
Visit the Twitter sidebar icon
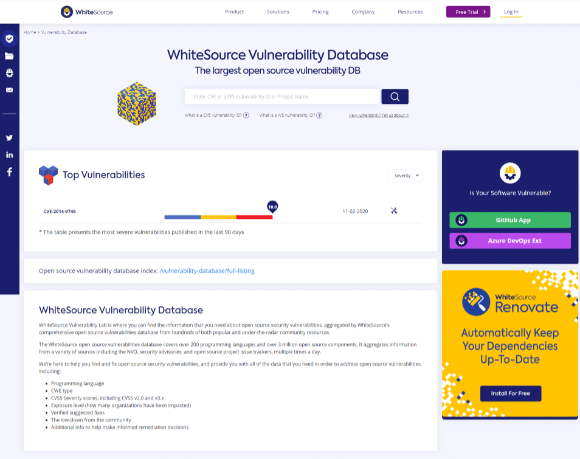coord(9,137)
